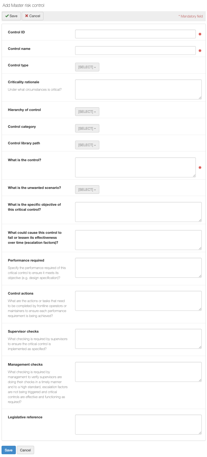Click the escalation factors text area

[138, 240]
